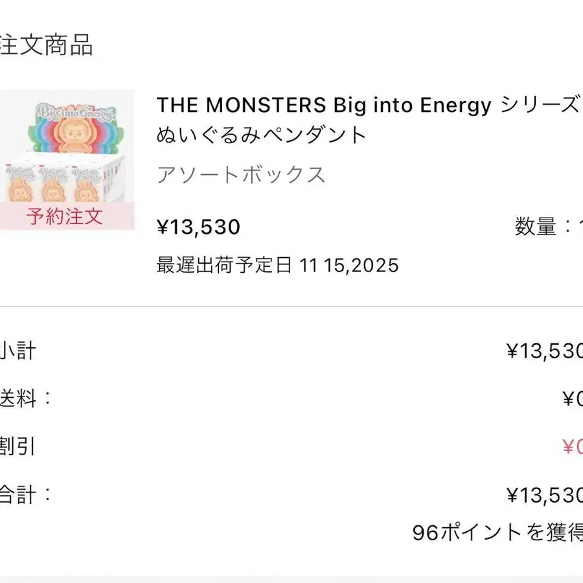
Task: Select the total amount ¥13,530
Action: [543, 496]
